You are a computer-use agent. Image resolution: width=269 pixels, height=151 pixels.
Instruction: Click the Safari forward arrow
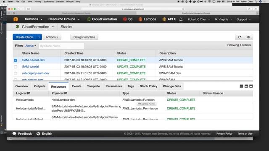click(23, 9)
